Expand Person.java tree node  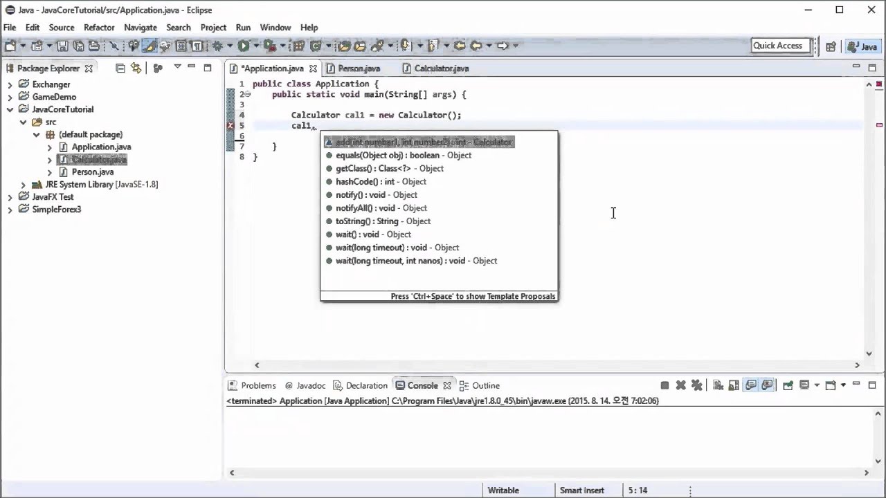click(x=49, y=172)
